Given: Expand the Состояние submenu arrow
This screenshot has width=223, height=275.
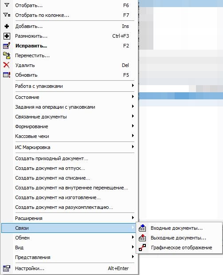Looking at the screenshot, I should (133, 96).
